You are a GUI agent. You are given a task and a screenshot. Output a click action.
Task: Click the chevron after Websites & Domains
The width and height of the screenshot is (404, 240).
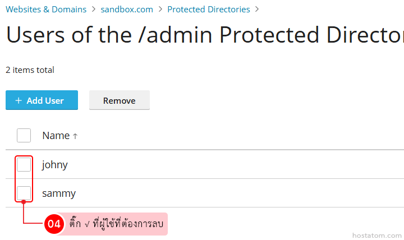[x=94, y=10]
